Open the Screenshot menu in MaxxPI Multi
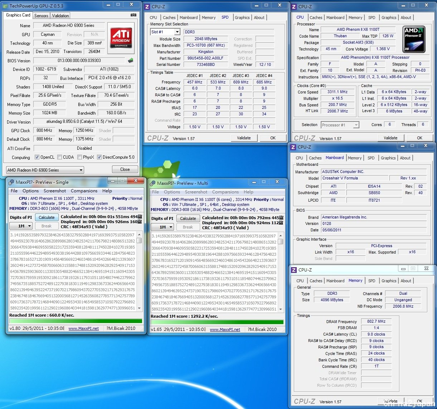Screen dimensions: 437x409 pyautogui.click(x=196, y=192)
